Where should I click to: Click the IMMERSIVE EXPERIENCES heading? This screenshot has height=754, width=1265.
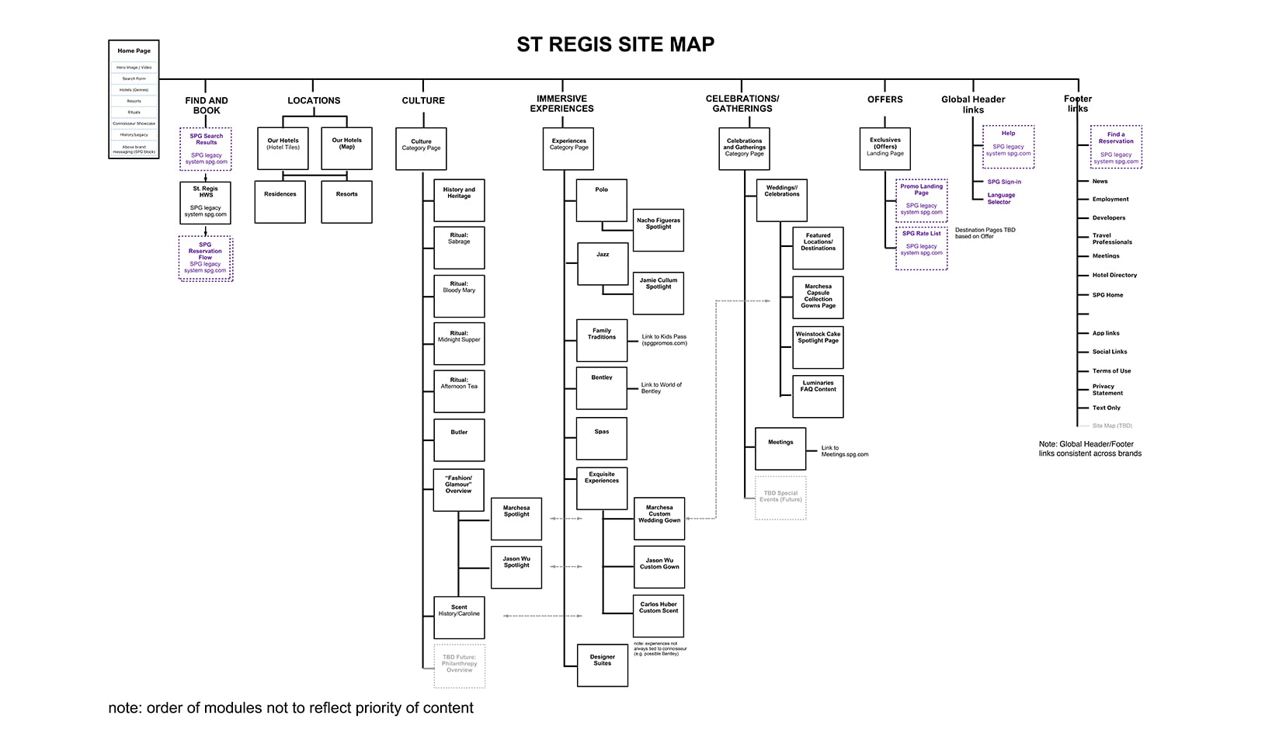click(x=561, y=104)
